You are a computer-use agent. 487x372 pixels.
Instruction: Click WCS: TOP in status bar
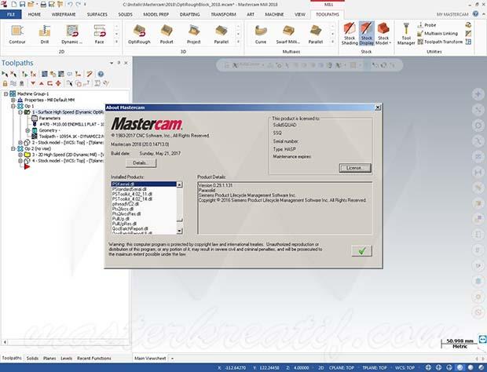pyautogui.click(x=405, y=367)
